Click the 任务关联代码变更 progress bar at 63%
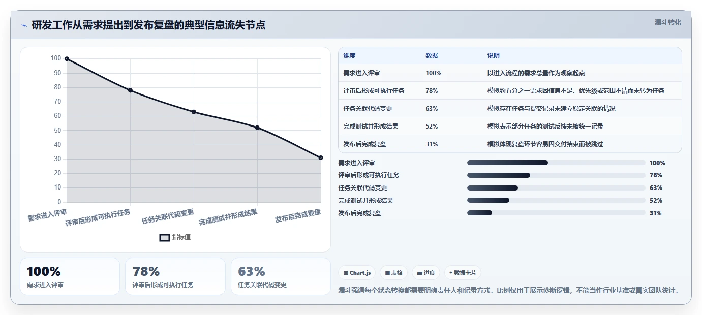 (556, 188)
